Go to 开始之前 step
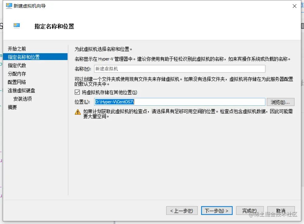Screen dimensions: 304x224 [17, 49]
